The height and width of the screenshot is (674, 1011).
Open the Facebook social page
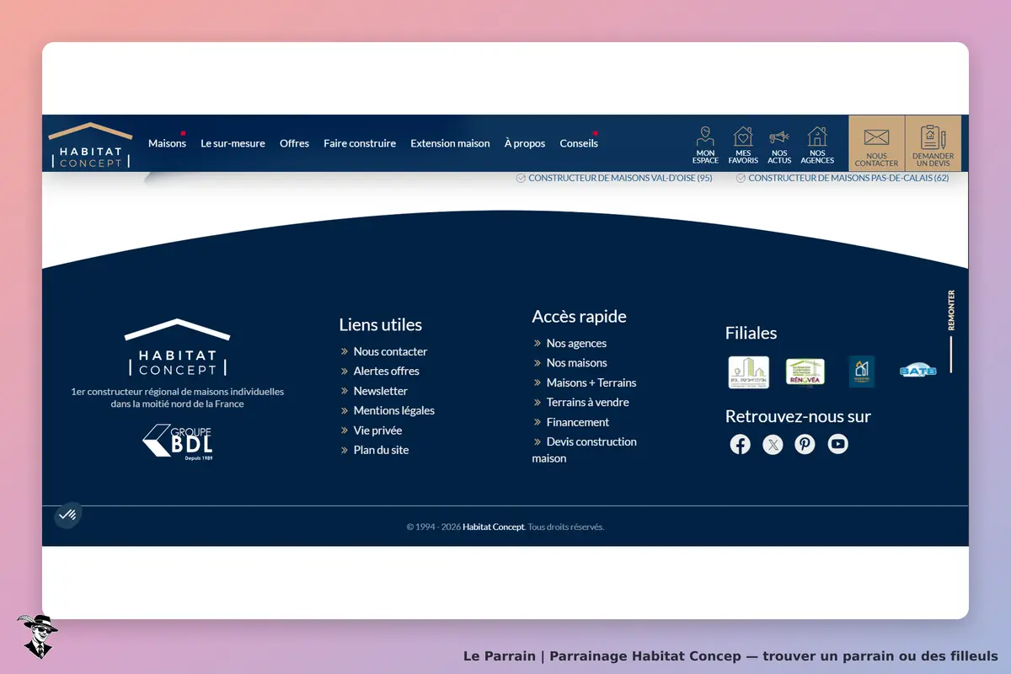(x=740, y=444)
